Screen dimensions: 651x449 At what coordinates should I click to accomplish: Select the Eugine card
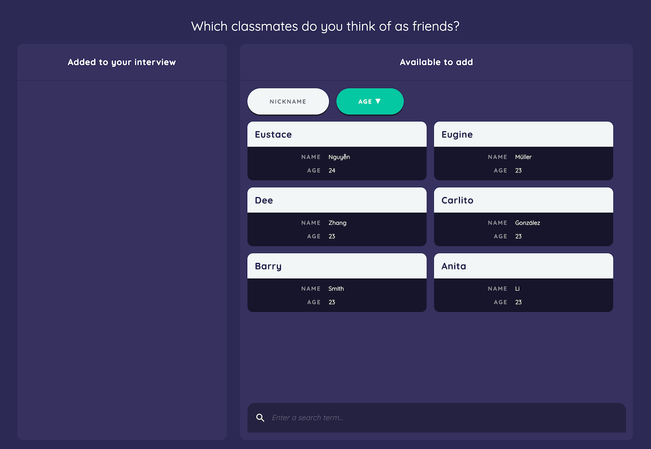click(523, 151)
